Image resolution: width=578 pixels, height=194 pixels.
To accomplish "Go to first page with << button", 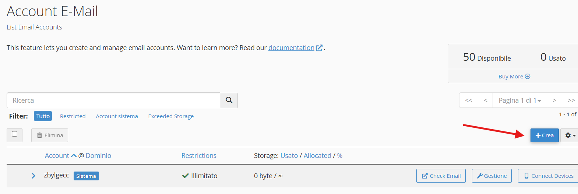I will pyautogui.click(x=469, y=100).
